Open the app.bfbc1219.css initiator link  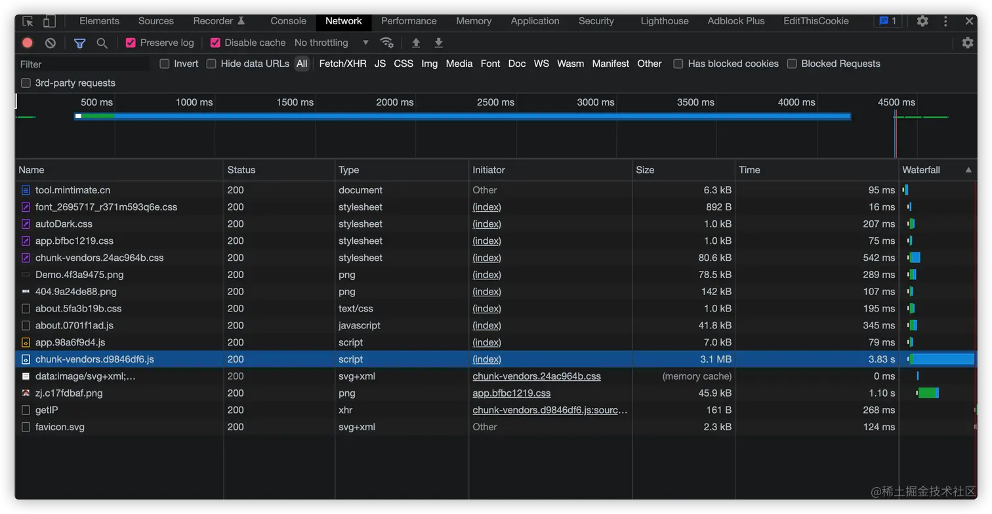click(x=512, y=393)
